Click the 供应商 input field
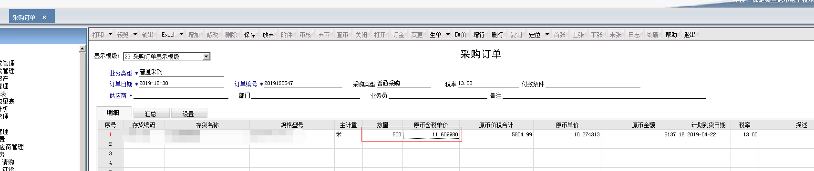814x171 pixels. 181,95
